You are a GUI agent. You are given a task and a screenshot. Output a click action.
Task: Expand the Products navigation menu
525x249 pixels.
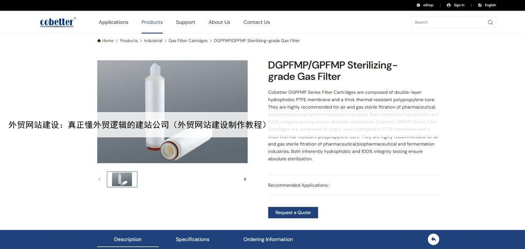coord(152,22)
